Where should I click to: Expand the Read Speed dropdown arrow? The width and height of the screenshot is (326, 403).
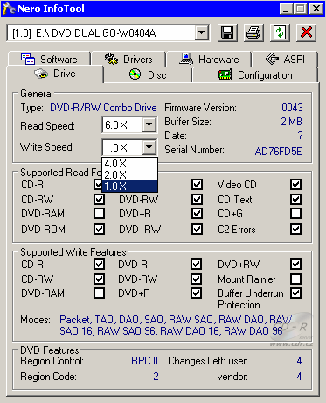coord(149,124)
